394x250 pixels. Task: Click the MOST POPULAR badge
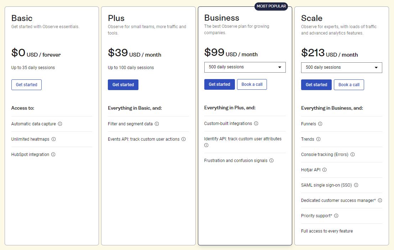pyautogui.click(x=271, y=6)
